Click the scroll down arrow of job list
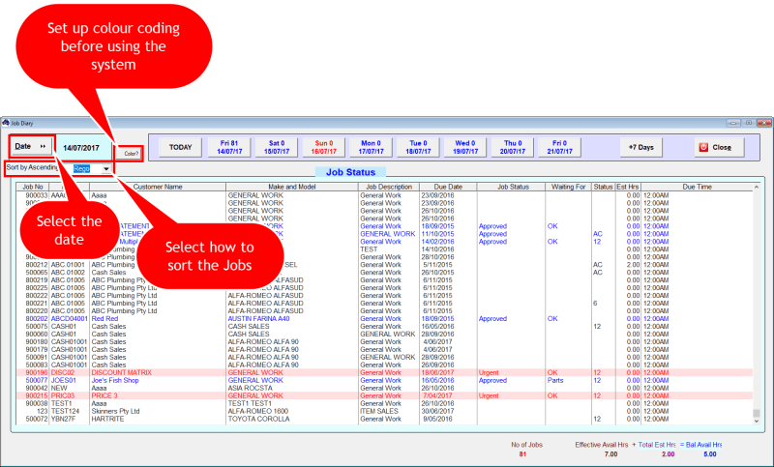The width and height of the screenshot is (774, 467). click(x=757, y=422)
